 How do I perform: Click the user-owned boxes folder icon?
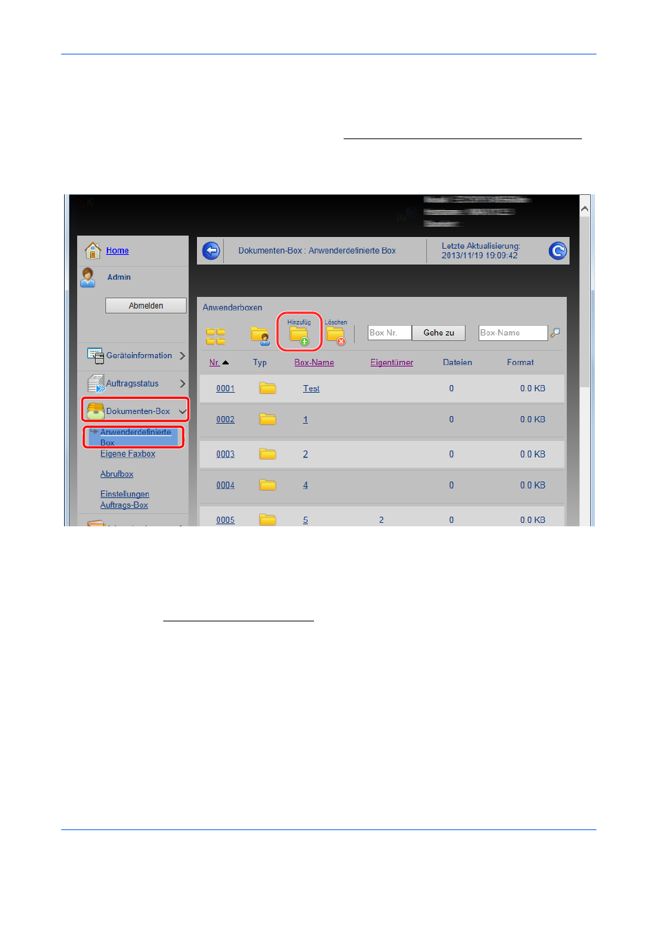pos(260,335)
